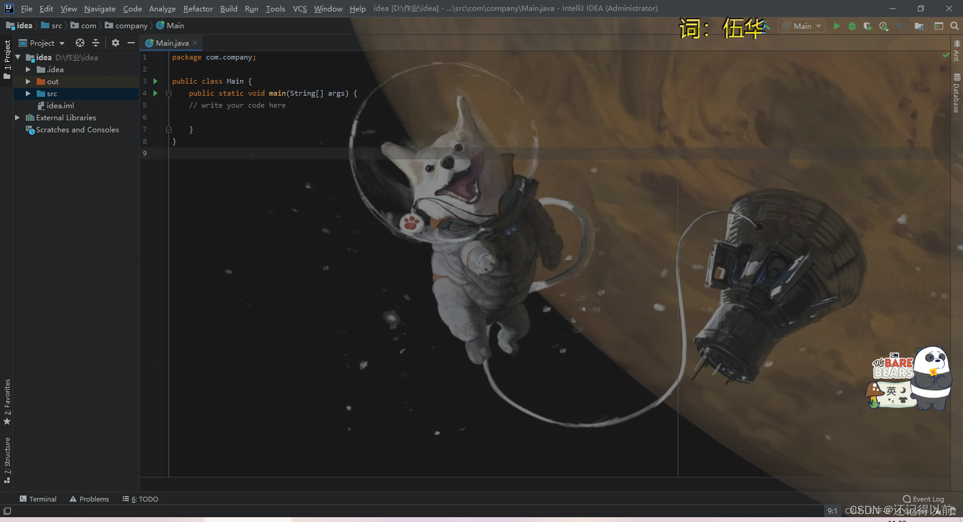Open the Problems tool window

[89, 499]
